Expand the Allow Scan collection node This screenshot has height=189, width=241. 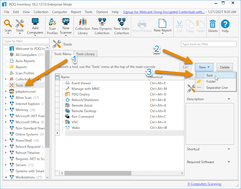click(6, 97)
